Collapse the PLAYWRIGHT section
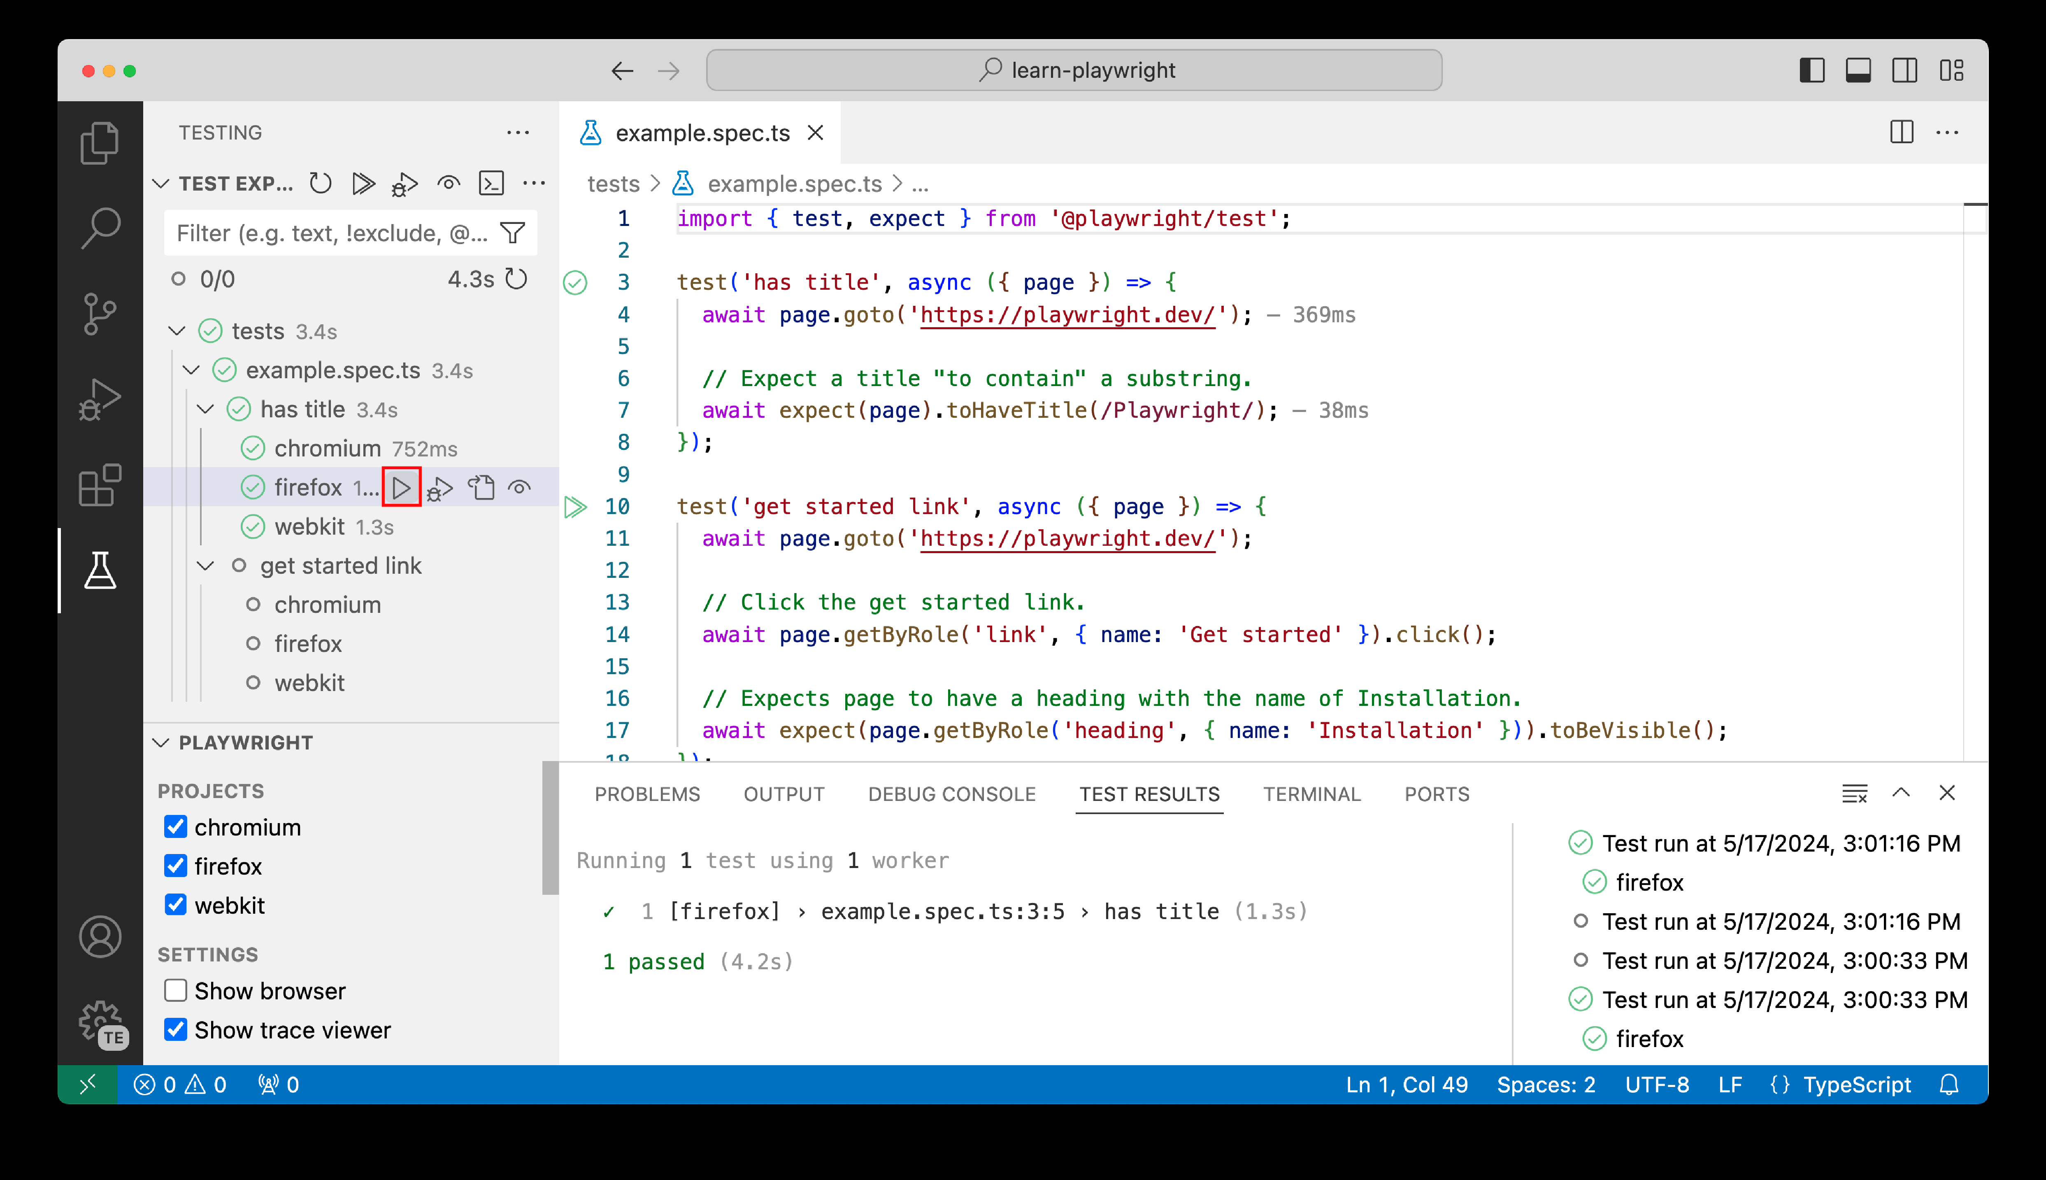The height and width of the screenshot is (1180, 2046). 161,743
